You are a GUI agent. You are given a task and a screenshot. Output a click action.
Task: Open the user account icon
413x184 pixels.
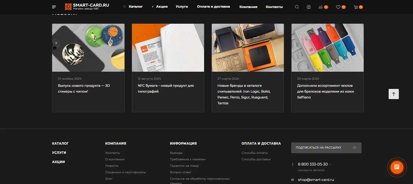coord(309,7)
